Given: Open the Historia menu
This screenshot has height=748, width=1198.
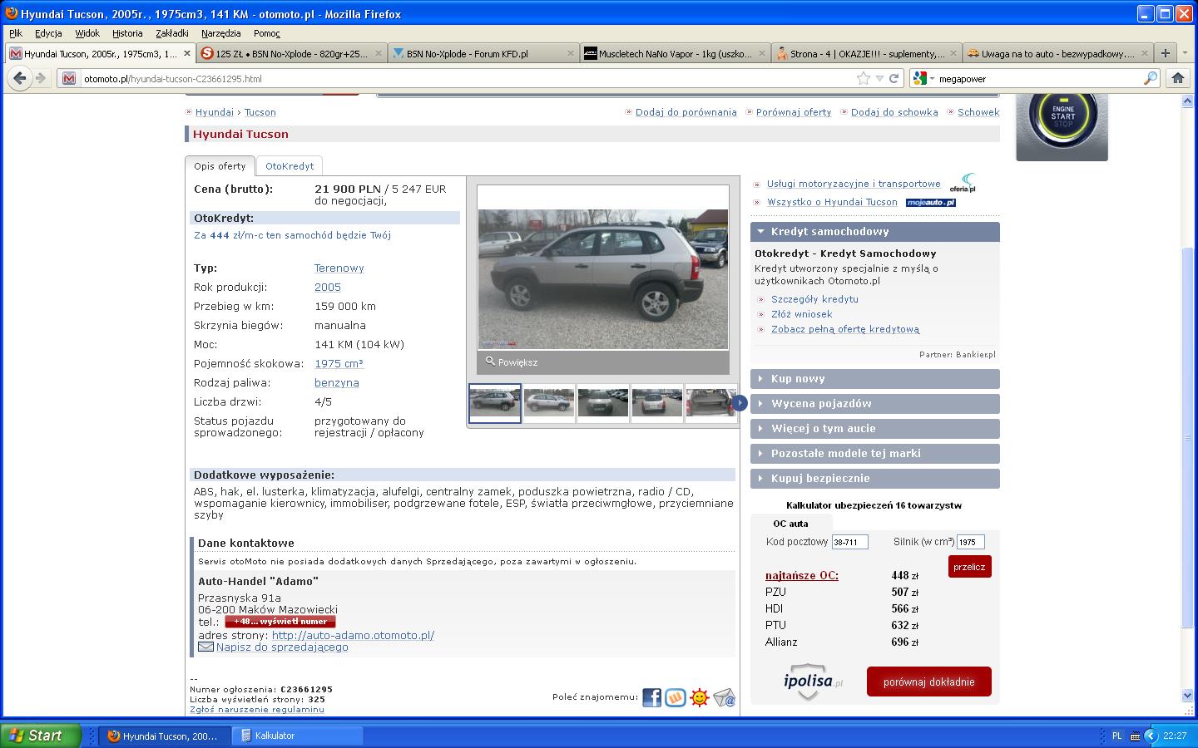Looking at the screenshot, I should coord(127,33).
